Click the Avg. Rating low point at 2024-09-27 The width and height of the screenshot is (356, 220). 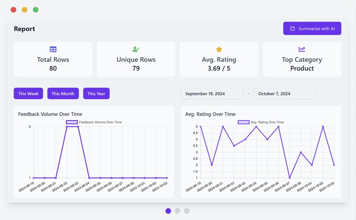(290, 178)
